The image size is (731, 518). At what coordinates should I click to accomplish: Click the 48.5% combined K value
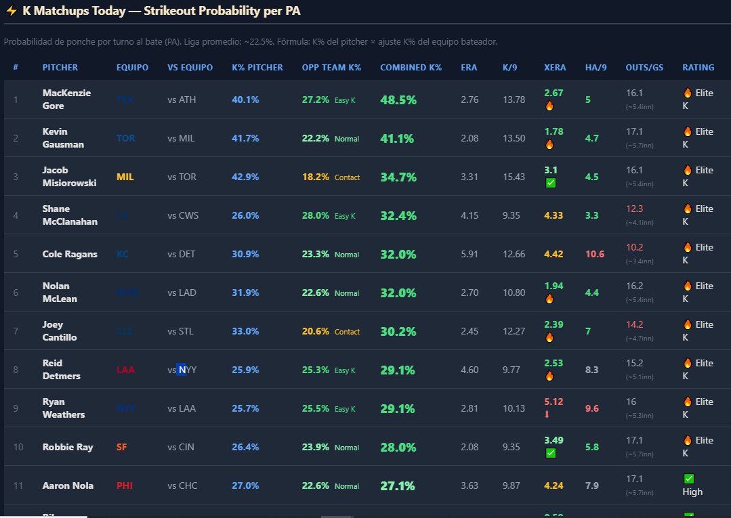[x=398, y=100]
